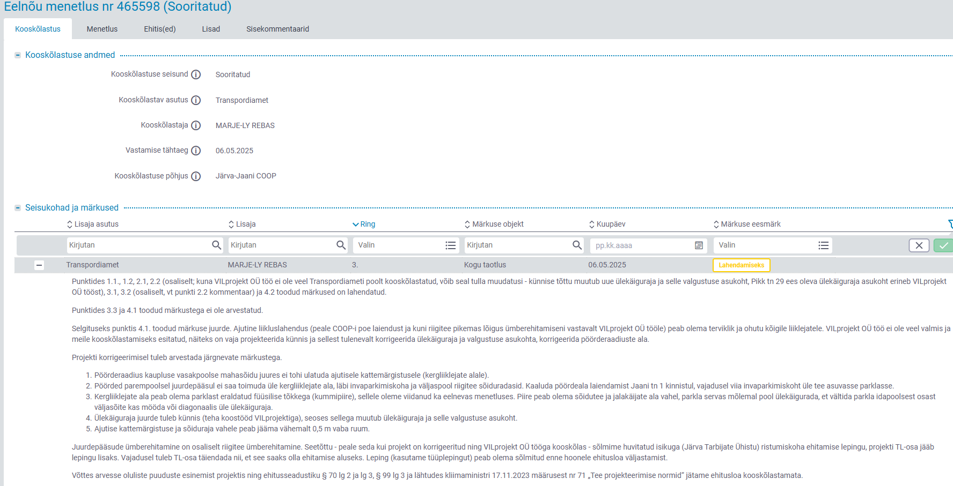
Task: Select Transpordiamet cell in remark row
Action: (x=92, y=265)
